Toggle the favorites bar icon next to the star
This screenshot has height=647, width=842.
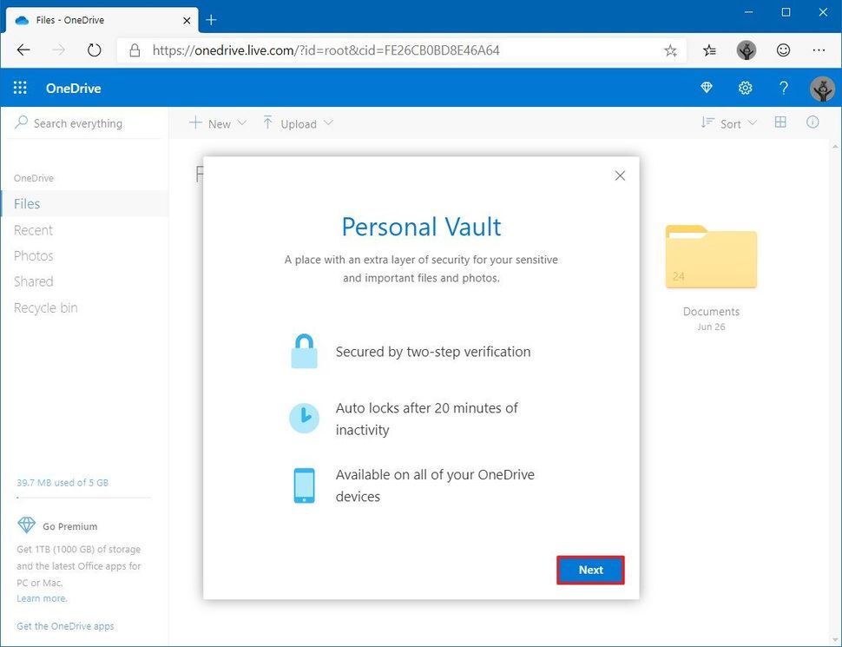pos(708,50)
